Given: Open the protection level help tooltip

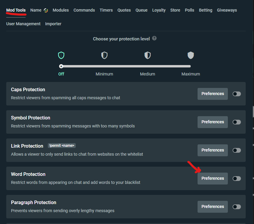Looking at the screenshot, I should [x=154, y=38].
